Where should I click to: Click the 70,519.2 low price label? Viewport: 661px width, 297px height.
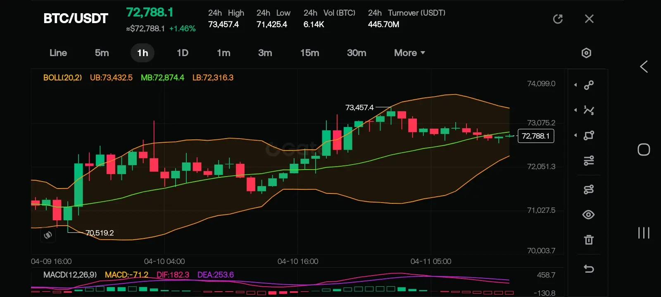100,233
